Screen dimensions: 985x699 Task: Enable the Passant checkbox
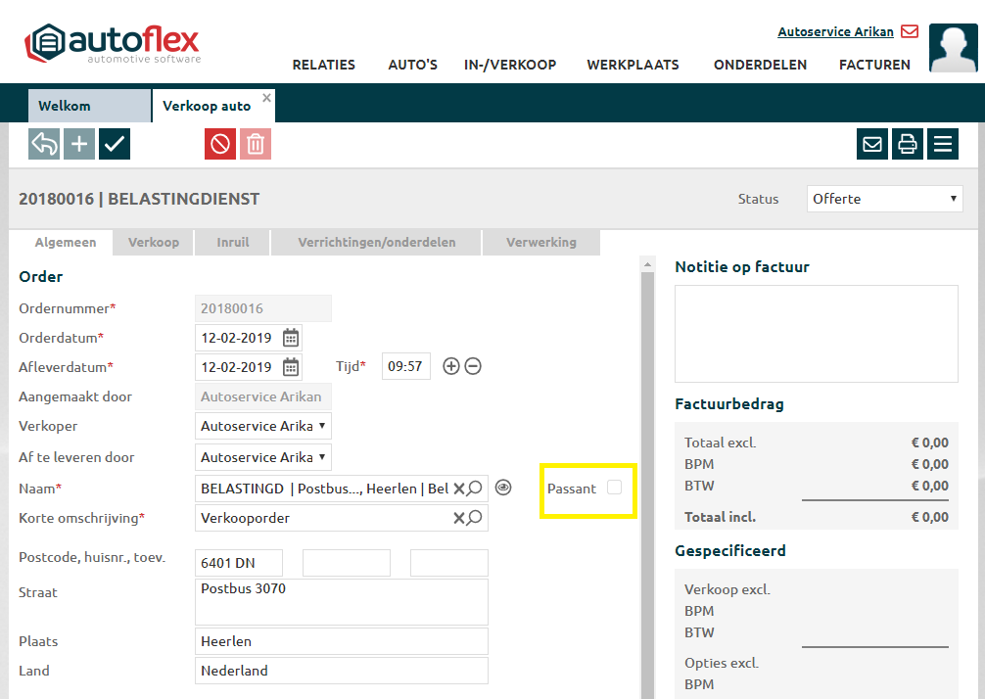pos(614,488)
